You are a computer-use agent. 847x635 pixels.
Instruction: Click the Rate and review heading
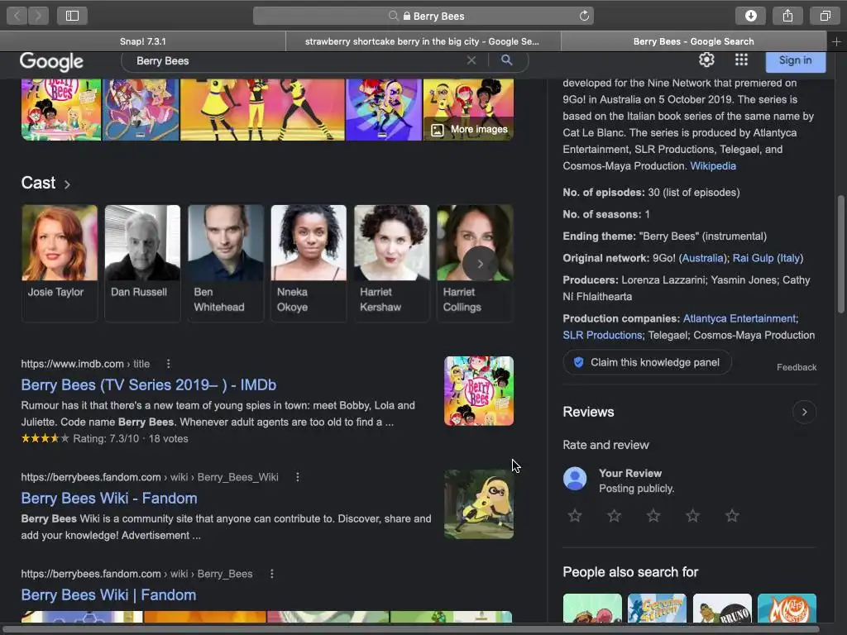[x=605, y=445]
